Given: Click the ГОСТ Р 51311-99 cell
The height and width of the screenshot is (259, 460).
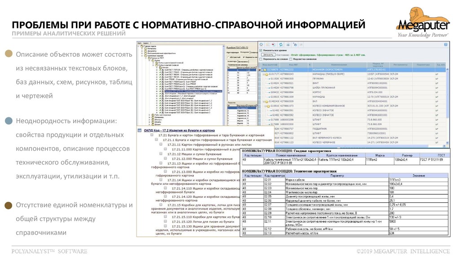Looking at the screenshot, I should coord(434,161).
